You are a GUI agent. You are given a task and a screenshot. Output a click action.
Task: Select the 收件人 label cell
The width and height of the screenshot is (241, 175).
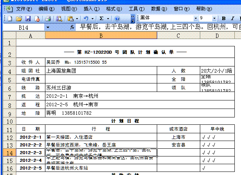pyautogui.click(x=31, y=62)
